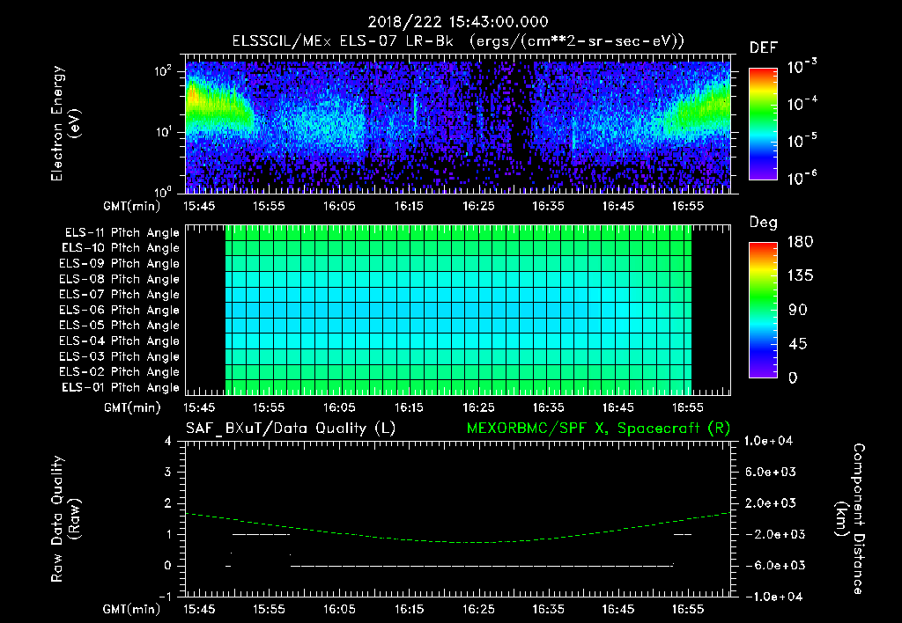This screenshot has width=902, height=623.
Task: Click GMT(min) label beside the spectrogram time axis
Action: pos(132,206)
